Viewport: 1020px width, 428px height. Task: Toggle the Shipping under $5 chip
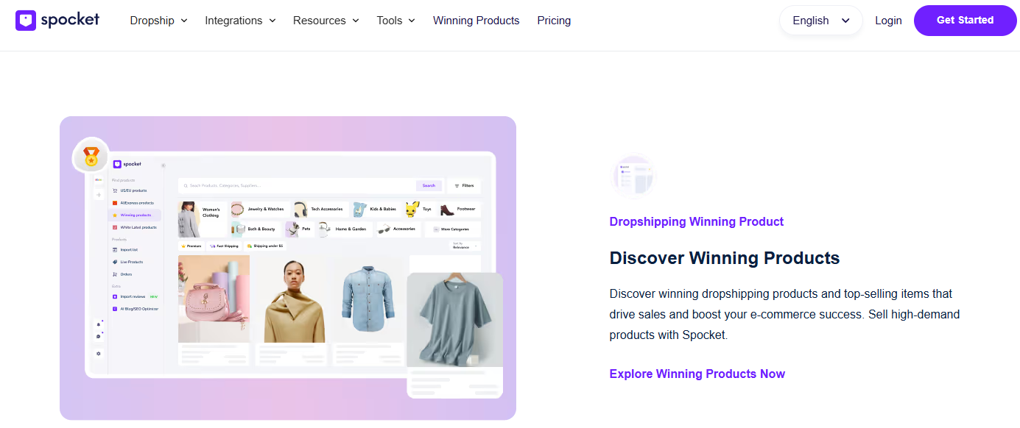[x=265, y=246]
